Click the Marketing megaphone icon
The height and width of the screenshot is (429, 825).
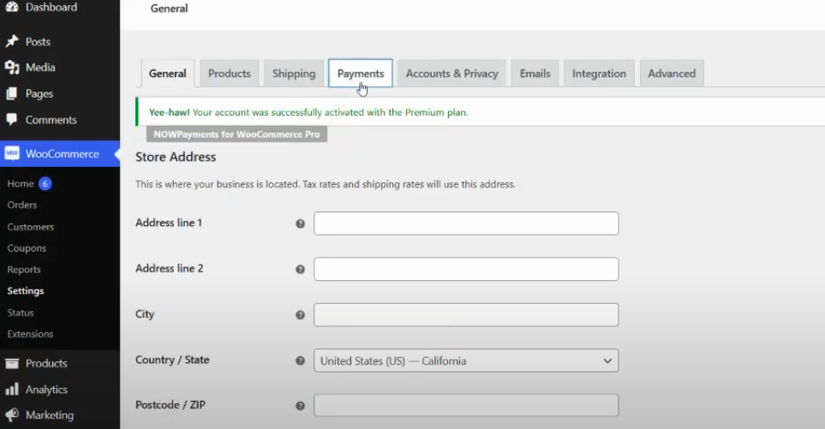click(12, 415)
